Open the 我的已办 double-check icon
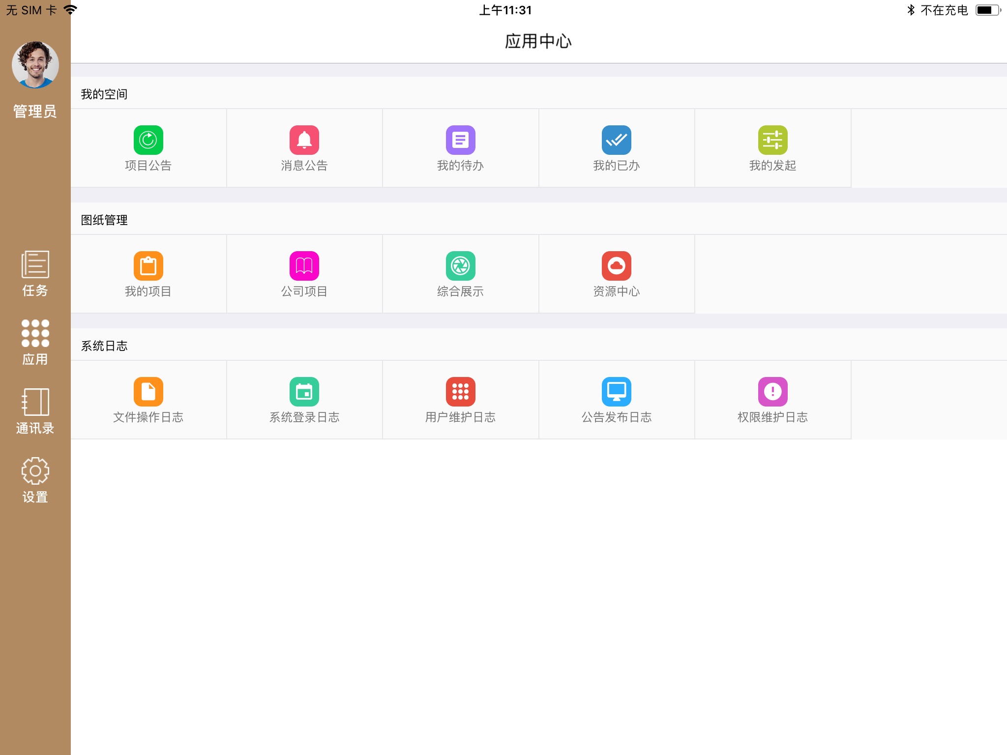Screen dimensions: 1007x755 (617, 140)
